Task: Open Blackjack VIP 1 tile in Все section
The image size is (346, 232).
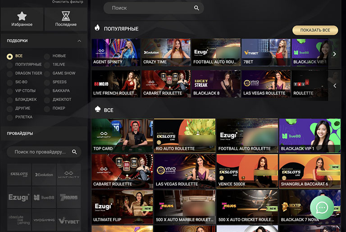Action: coord(310,136)
